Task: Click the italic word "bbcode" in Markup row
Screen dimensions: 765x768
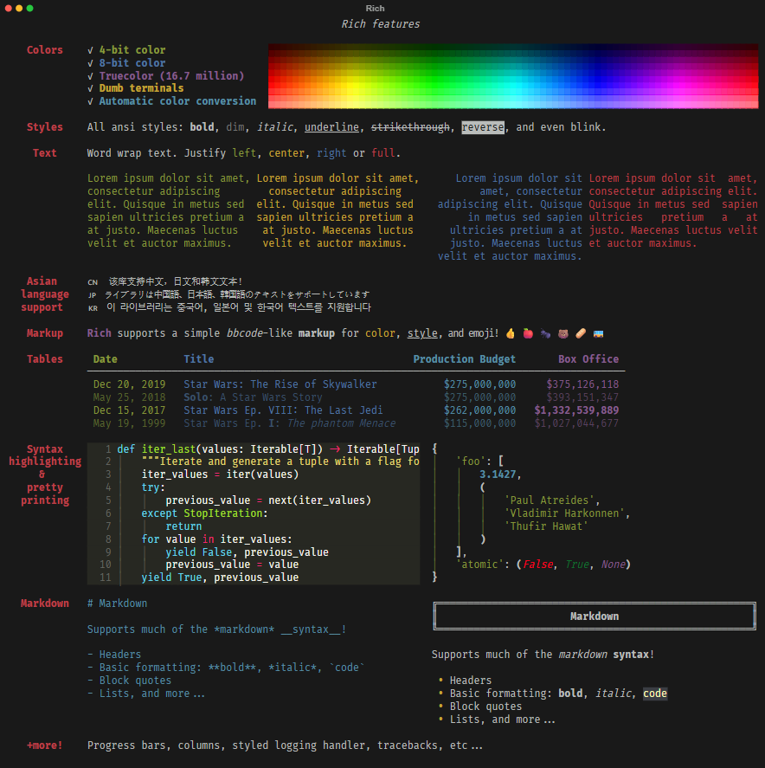Action: (x=245, y=333)
